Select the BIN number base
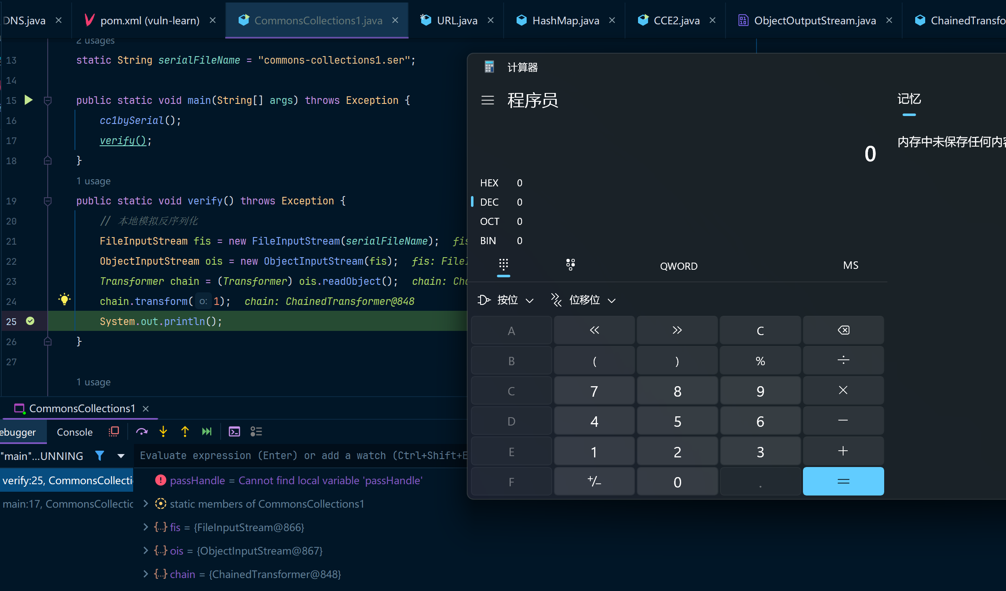Screen dimensions: 1006x591 tap(502, 241)
